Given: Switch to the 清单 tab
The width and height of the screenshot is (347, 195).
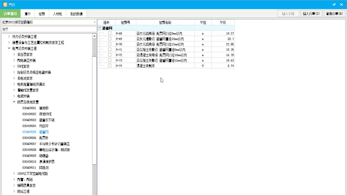Looking at the screenshot, I should pyautogui.click(x=27, y=14).
